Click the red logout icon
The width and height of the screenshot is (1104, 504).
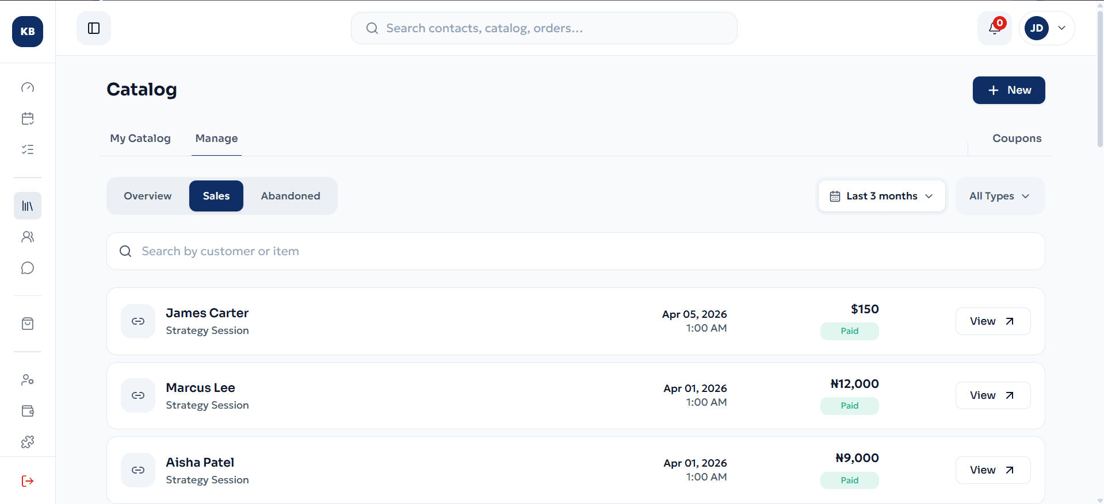28,481
